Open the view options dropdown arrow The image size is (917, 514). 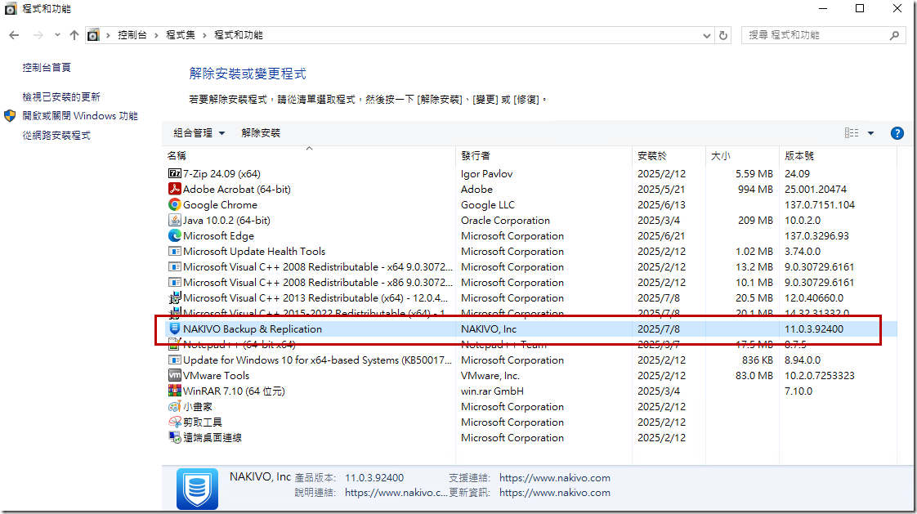point(870,133)
